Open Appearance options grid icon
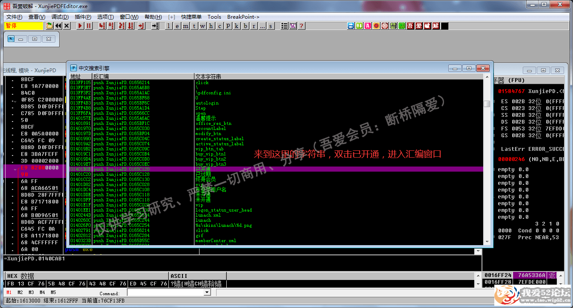The height and width of the screenshot is (308, 573). 293,26
